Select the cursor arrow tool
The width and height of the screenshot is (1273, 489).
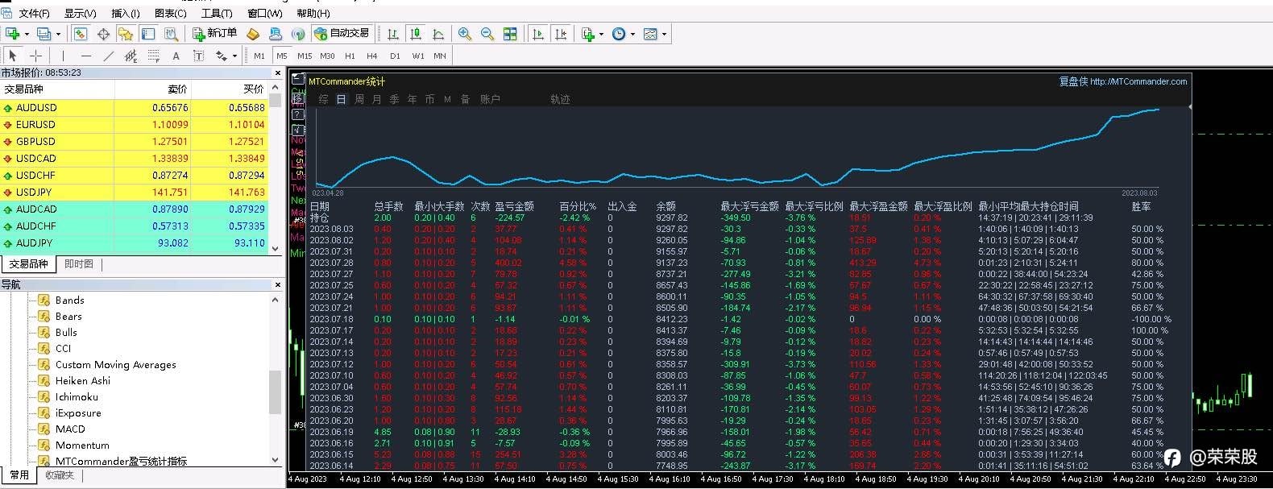pyautogui.click(x=13, y=56)
